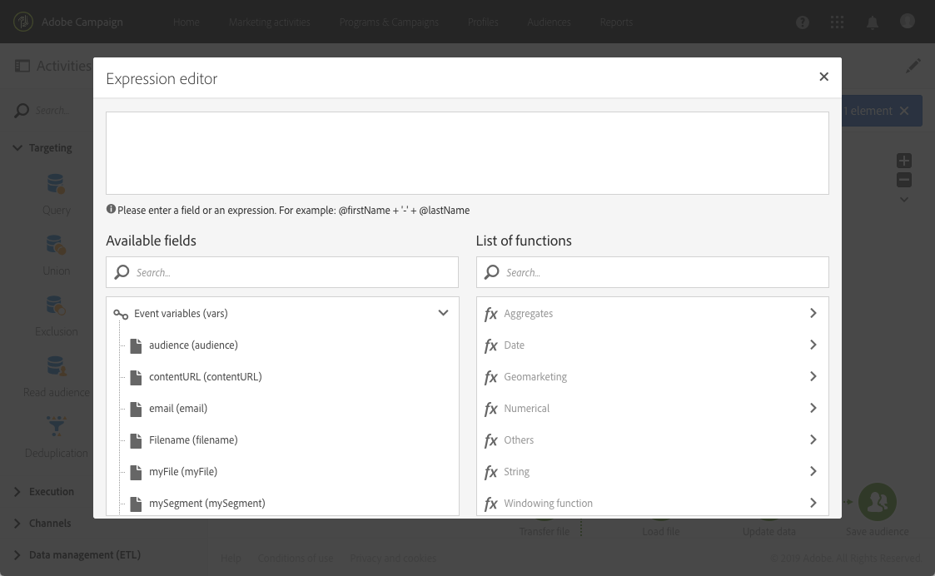Select the contentURL field file icon
This screenshot has height=576, width=935.
136,377
